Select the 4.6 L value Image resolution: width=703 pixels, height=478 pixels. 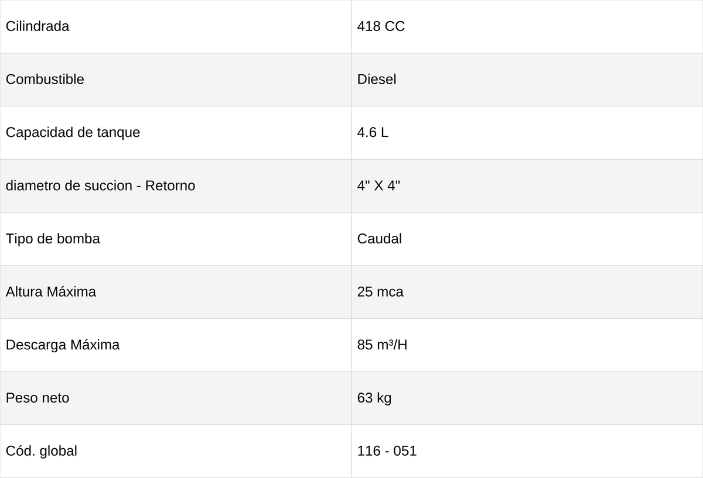(373, 132)
